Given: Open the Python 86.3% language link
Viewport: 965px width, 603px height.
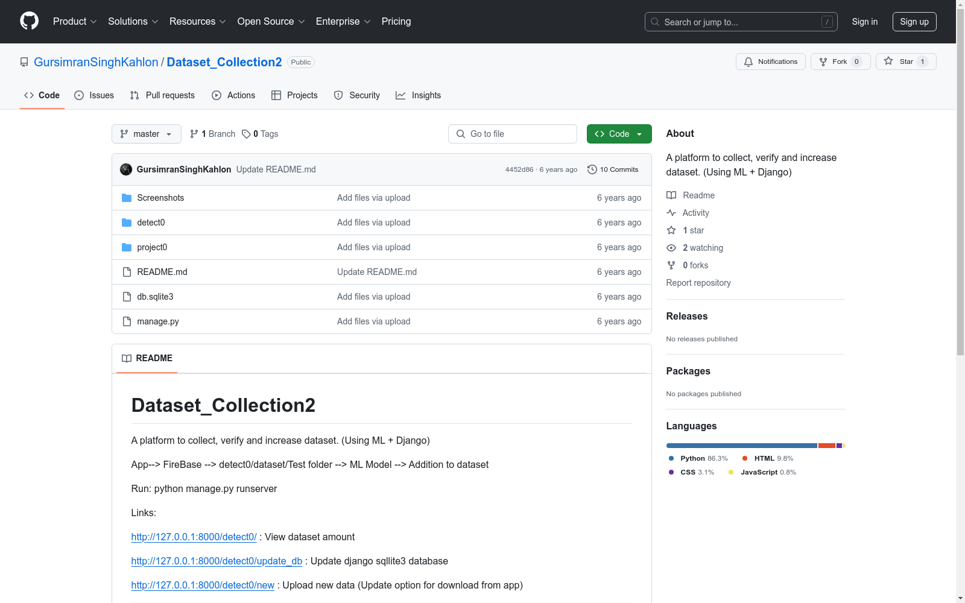Looking at the screenshot, I should coord(698,458).
